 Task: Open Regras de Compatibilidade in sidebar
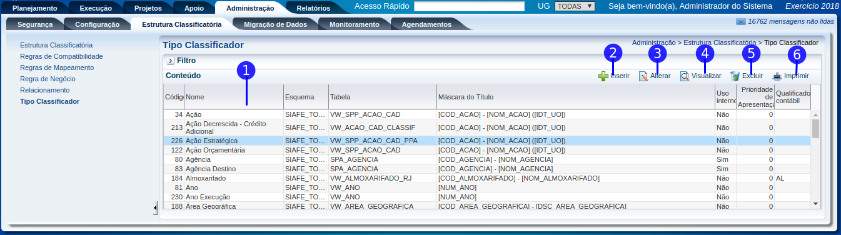click(x=61, y=56)
